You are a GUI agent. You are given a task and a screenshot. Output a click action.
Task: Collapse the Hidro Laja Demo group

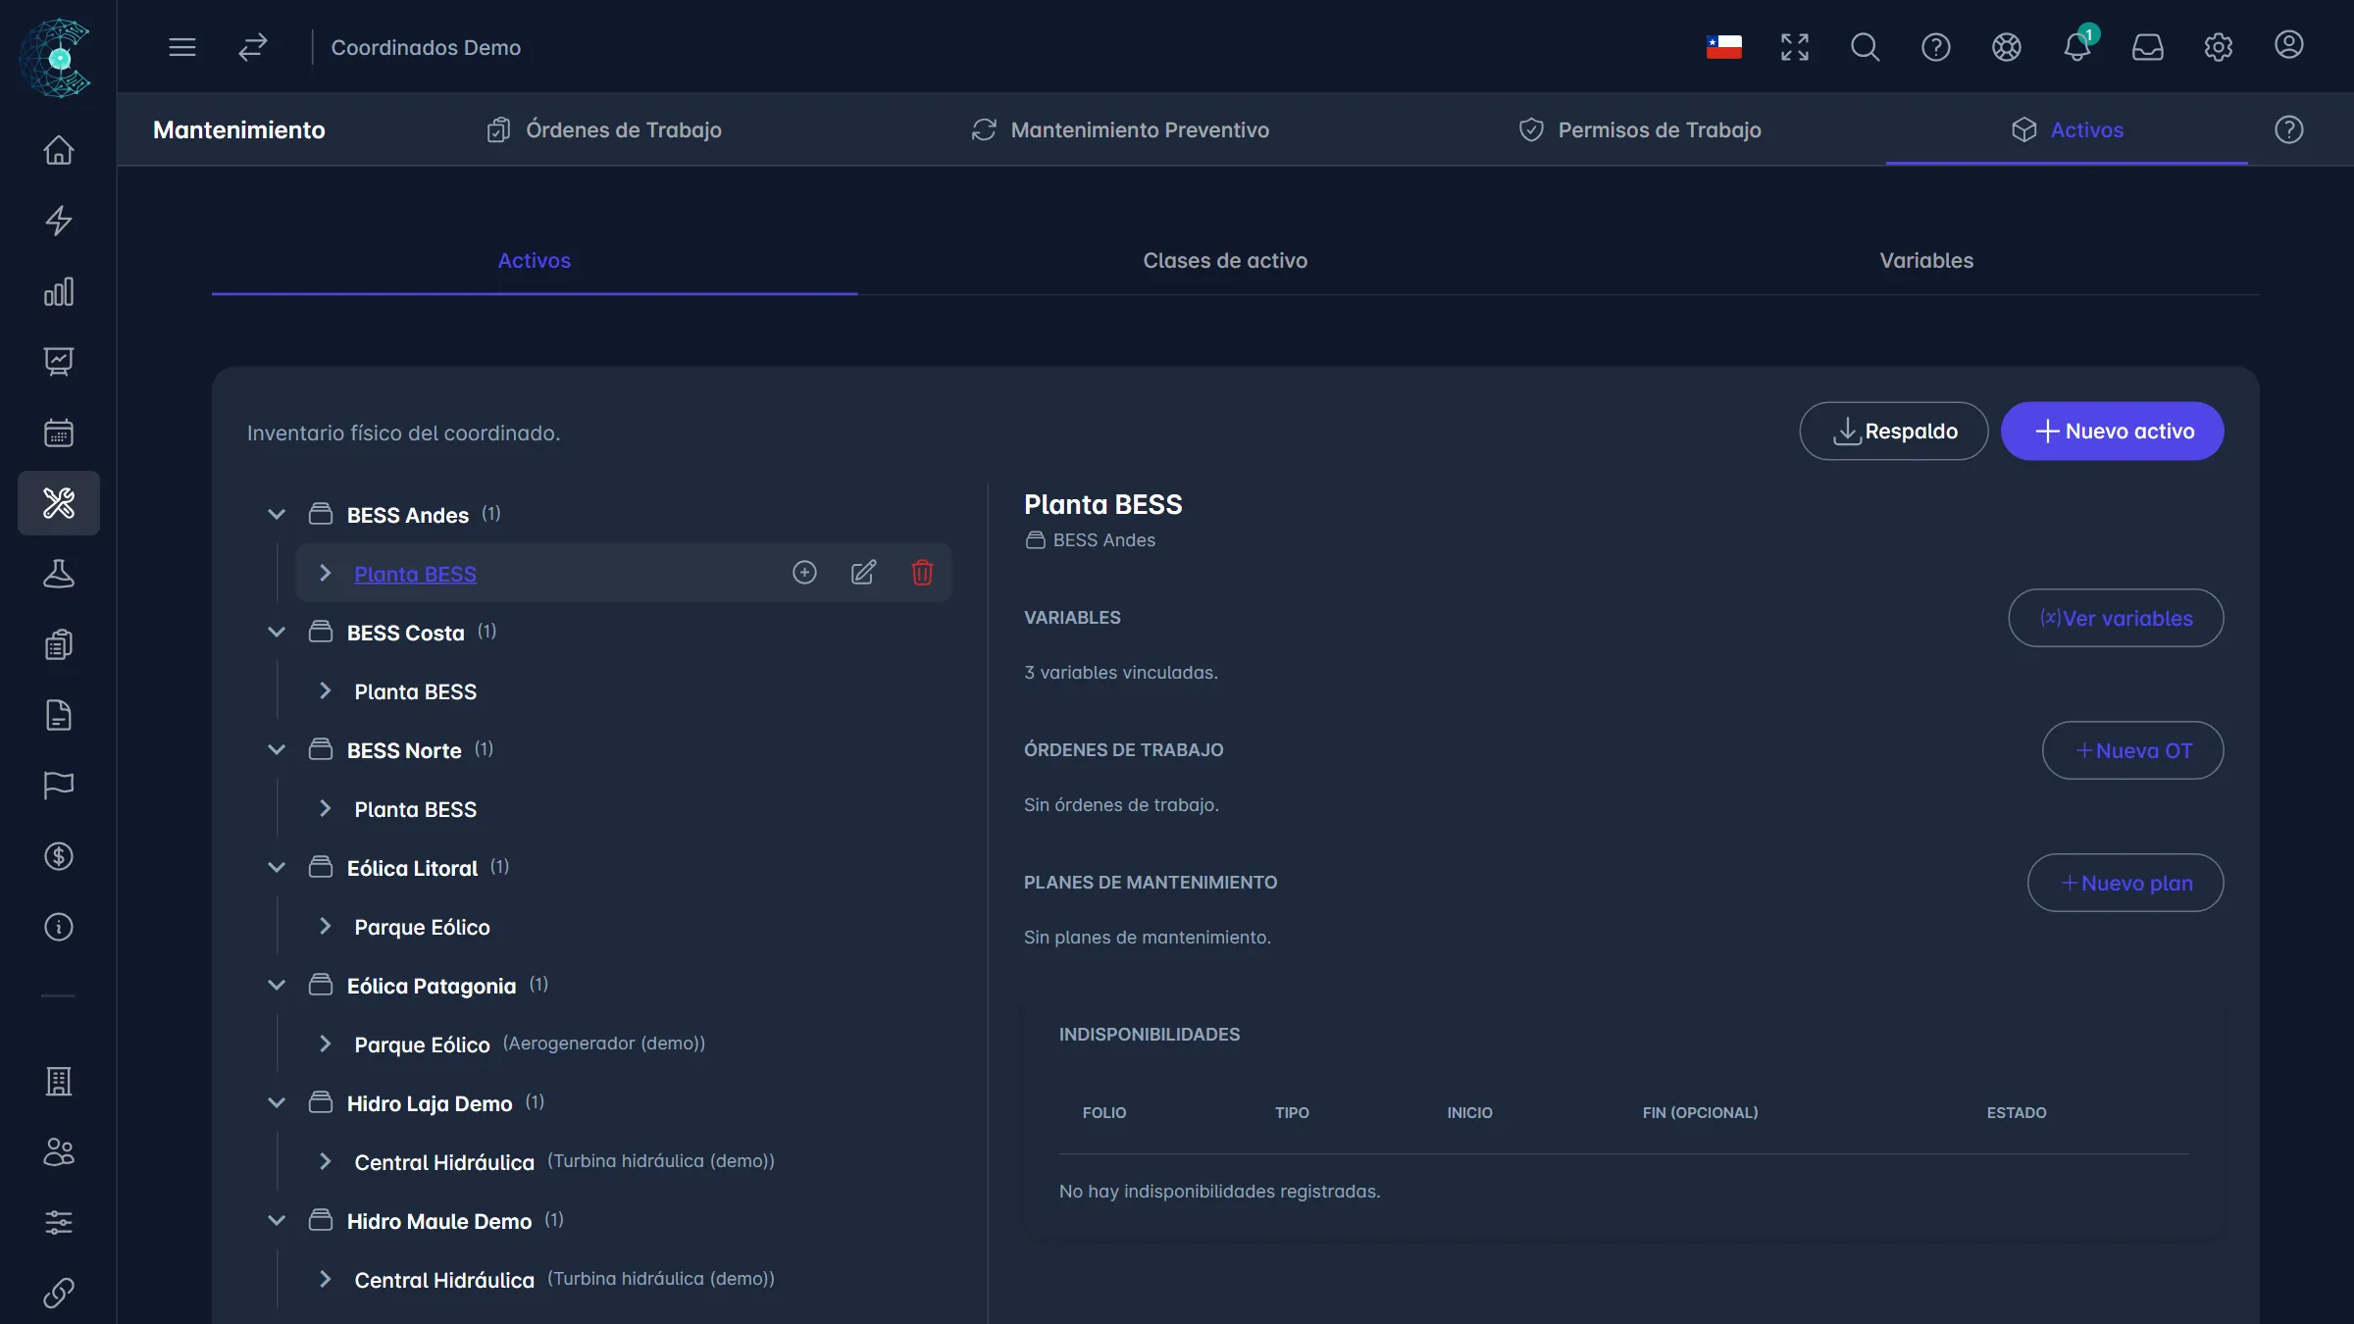point(277,1102)
